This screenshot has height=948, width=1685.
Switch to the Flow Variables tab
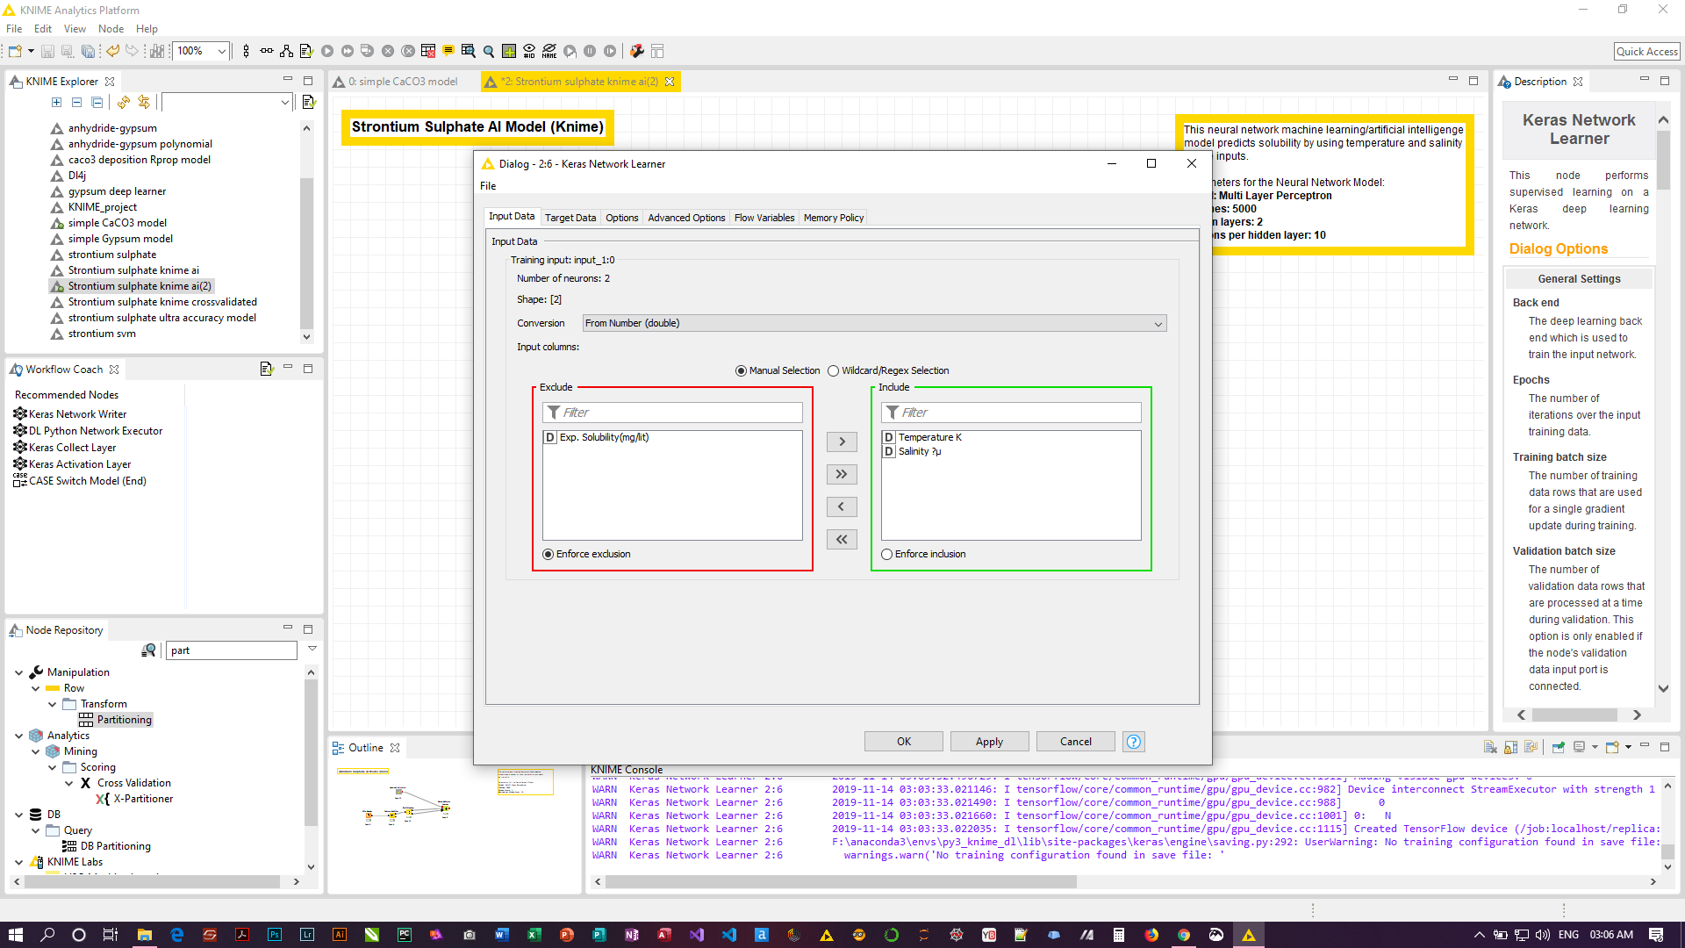[764, 218]
